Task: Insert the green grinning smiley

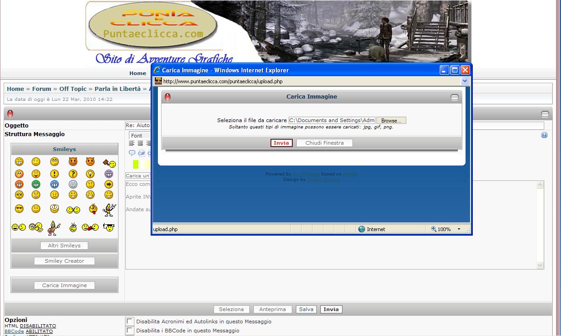Action: (36, 184)
